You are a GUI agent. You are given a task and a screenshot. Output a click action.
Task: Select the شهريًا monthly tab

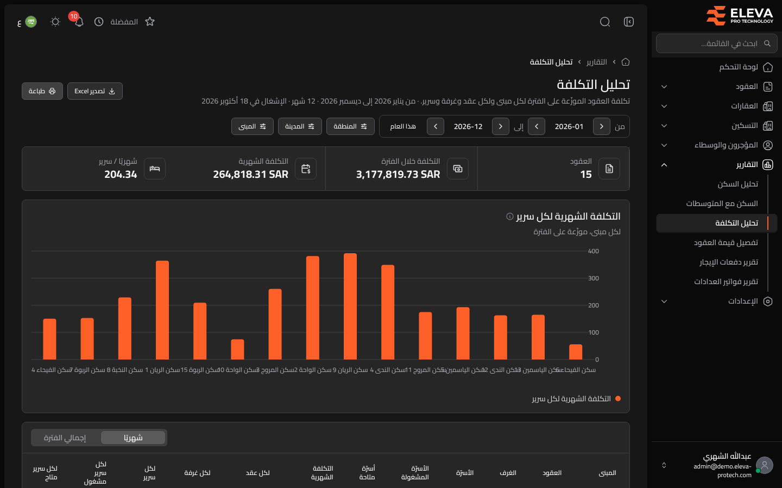133,438
